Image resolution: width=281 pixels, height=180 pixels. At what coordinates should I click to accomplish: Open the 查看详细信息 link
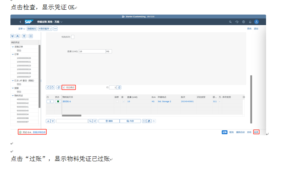(x=39, y=132)
